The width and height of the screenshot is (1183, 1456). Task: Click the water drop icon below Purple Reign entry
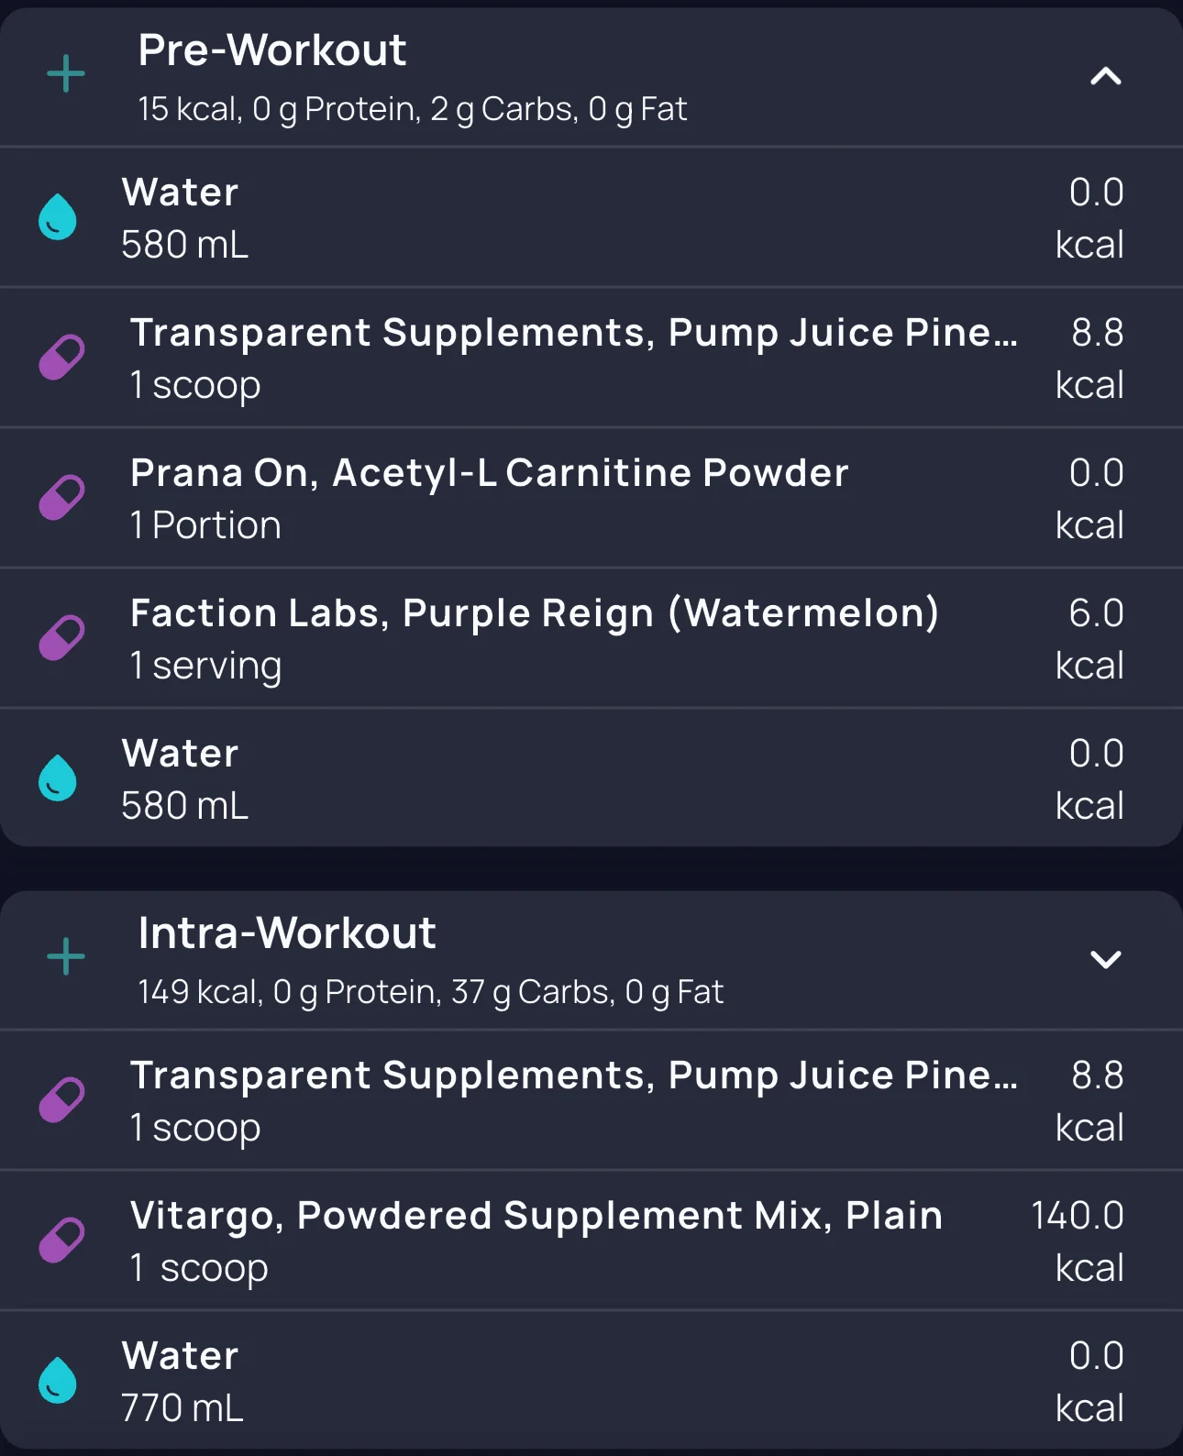click(58, 778)
